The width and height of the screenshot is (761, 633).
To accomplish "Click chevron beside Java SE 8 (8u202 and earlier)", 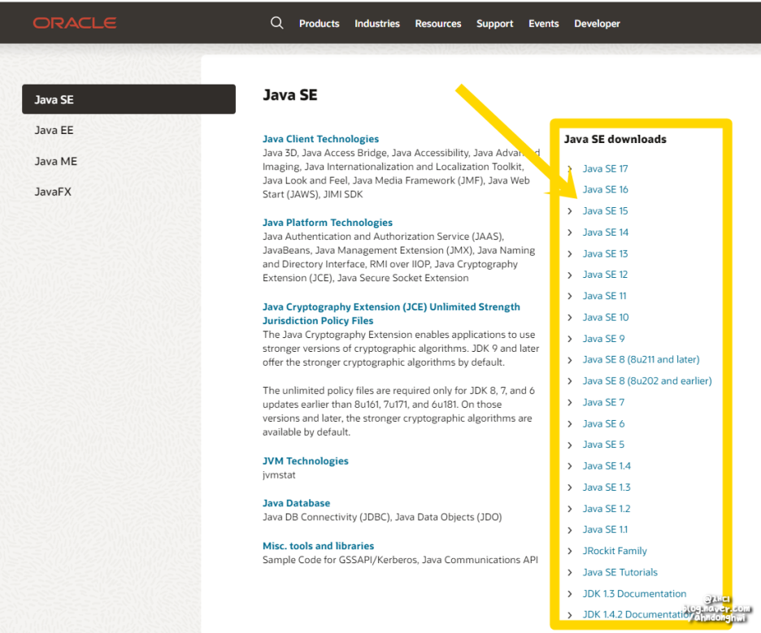I will click(570, 381).
